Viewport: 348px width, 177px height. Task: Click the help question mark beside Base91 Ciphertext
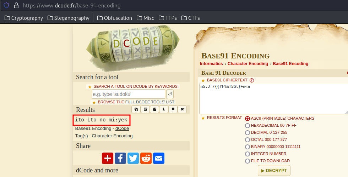251,80
